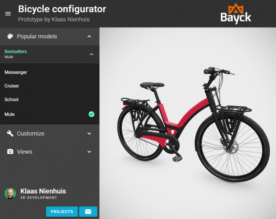Viewport: 276px width, 219px height.
Task: Expand the Customize section chevron
Action: click(89, 134)
